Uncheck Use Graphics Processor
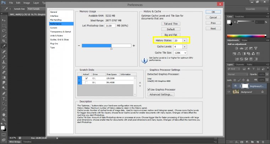The height and width of the screenshot is (144, 270). pyautogui.click(x=149, y=90)
